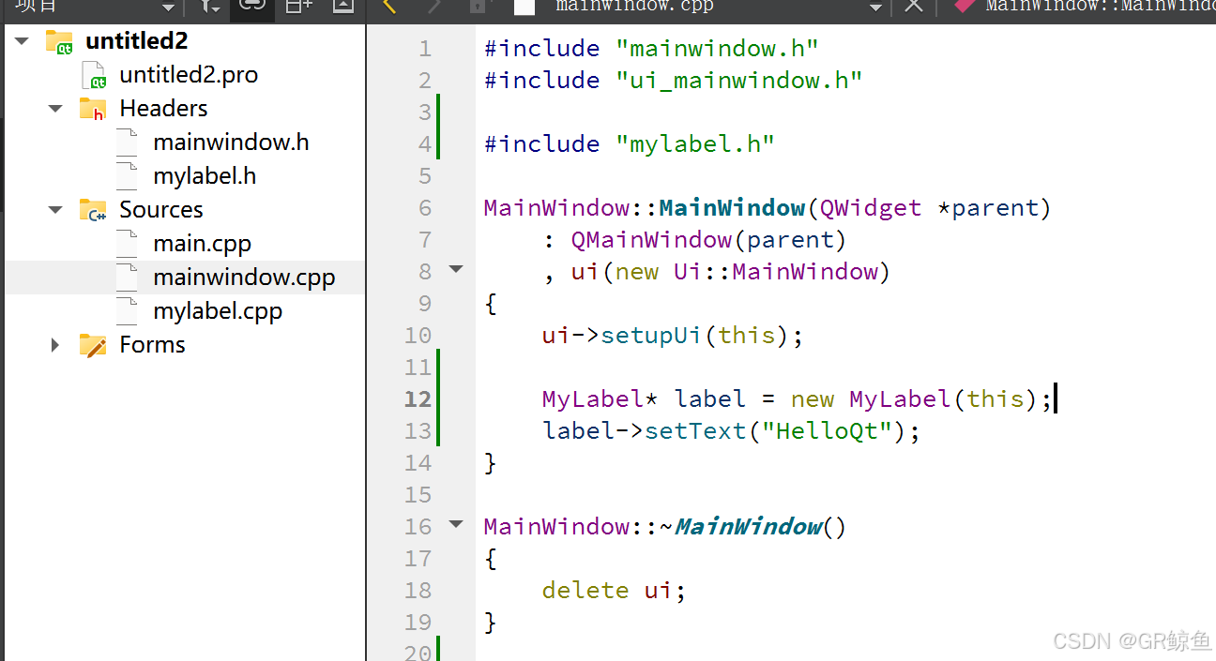The height and width of the screenshot is (661, 1216).
Task: Click the mylabel.cpp file icon
Action: (x=128, y=311)
